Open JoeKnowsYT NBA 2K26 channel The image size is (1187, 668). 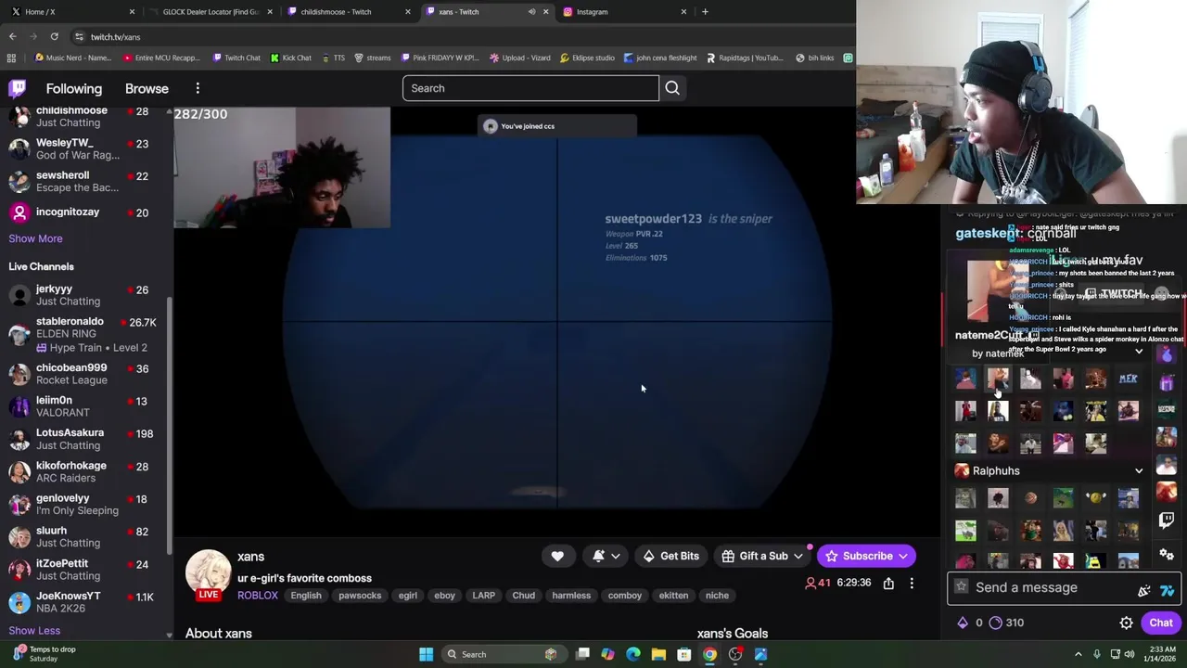click(x=85, y=601)
